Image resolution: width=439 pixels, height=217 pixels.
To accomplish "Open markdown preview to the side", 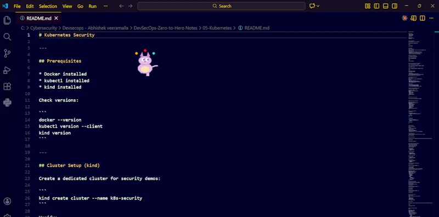I will click(x=414, y=18).
